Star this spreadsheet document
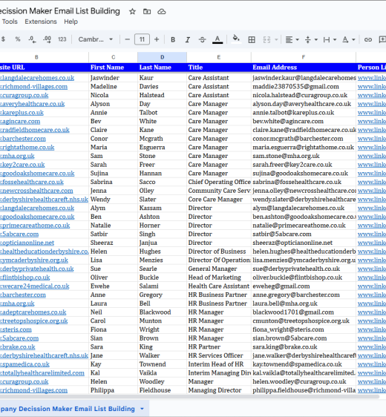Viewport: 386px width, 417px height. click(132, 11)
